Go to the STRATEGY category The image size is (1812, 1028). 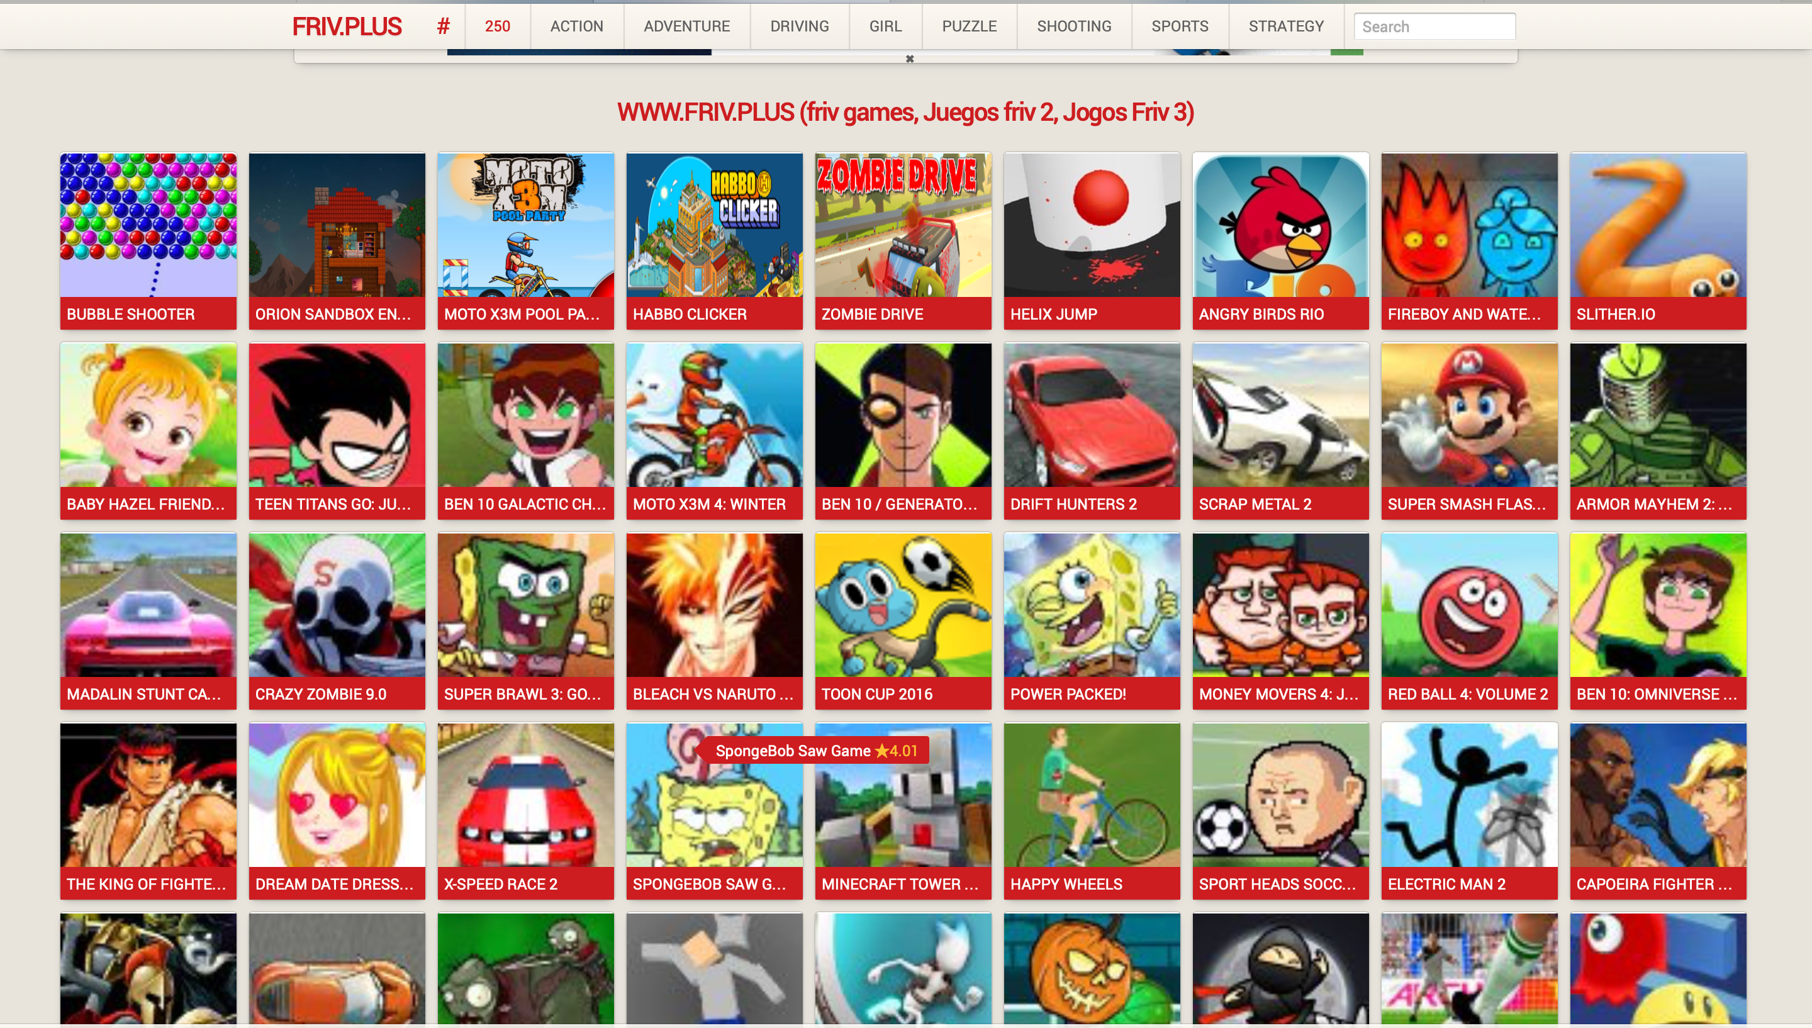[x=1286, y=27]
